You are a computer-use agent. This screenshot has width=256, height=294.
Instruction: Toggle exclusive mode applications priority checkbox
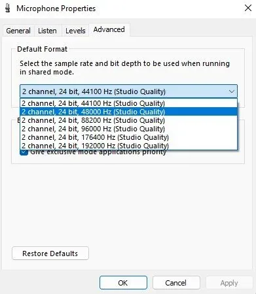tap(24, 152)
